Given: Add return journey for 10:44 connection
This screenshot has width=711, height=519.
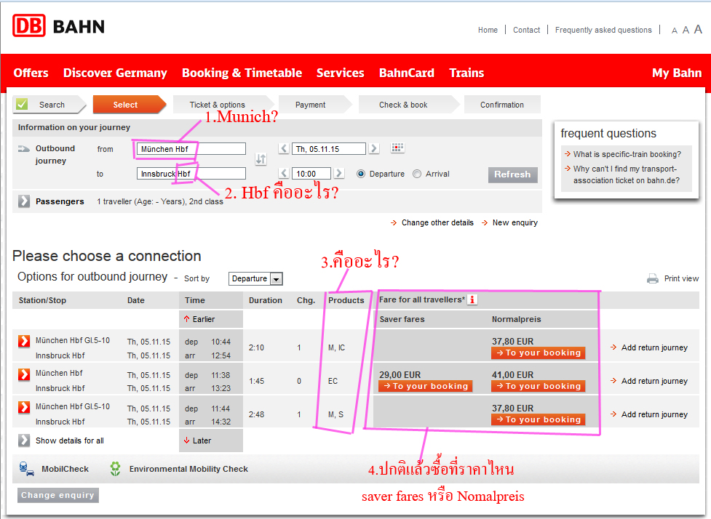Looking at the screenshot, I should (x=649, y=347).
